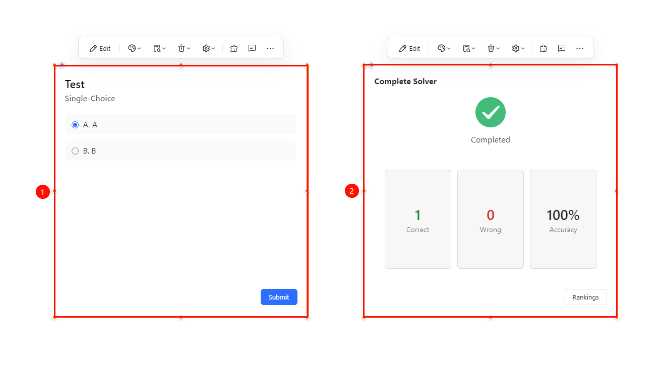Select radio option B. B
Image resolution: width=661 pixels, height=370 pixels.
[x=75, y=151]
